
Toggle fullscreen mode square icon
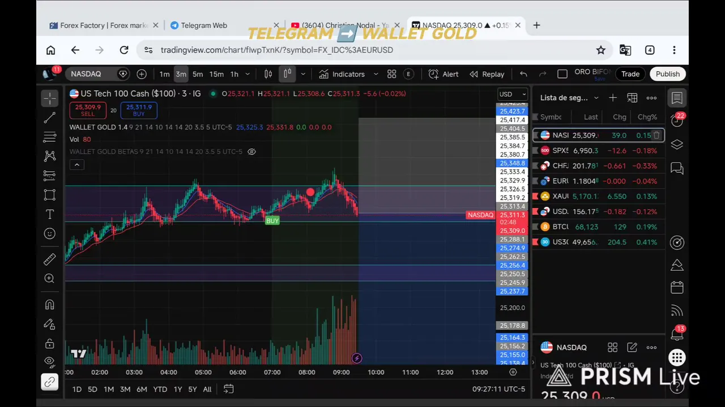coord(562,74)
